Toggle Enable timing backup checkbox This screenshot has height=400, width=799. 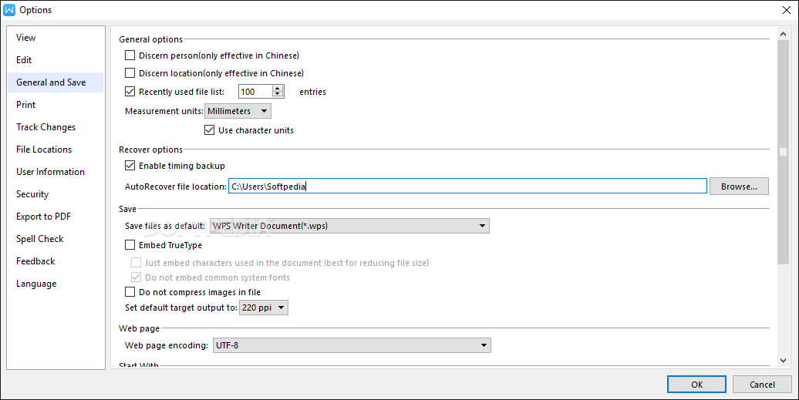130,166
